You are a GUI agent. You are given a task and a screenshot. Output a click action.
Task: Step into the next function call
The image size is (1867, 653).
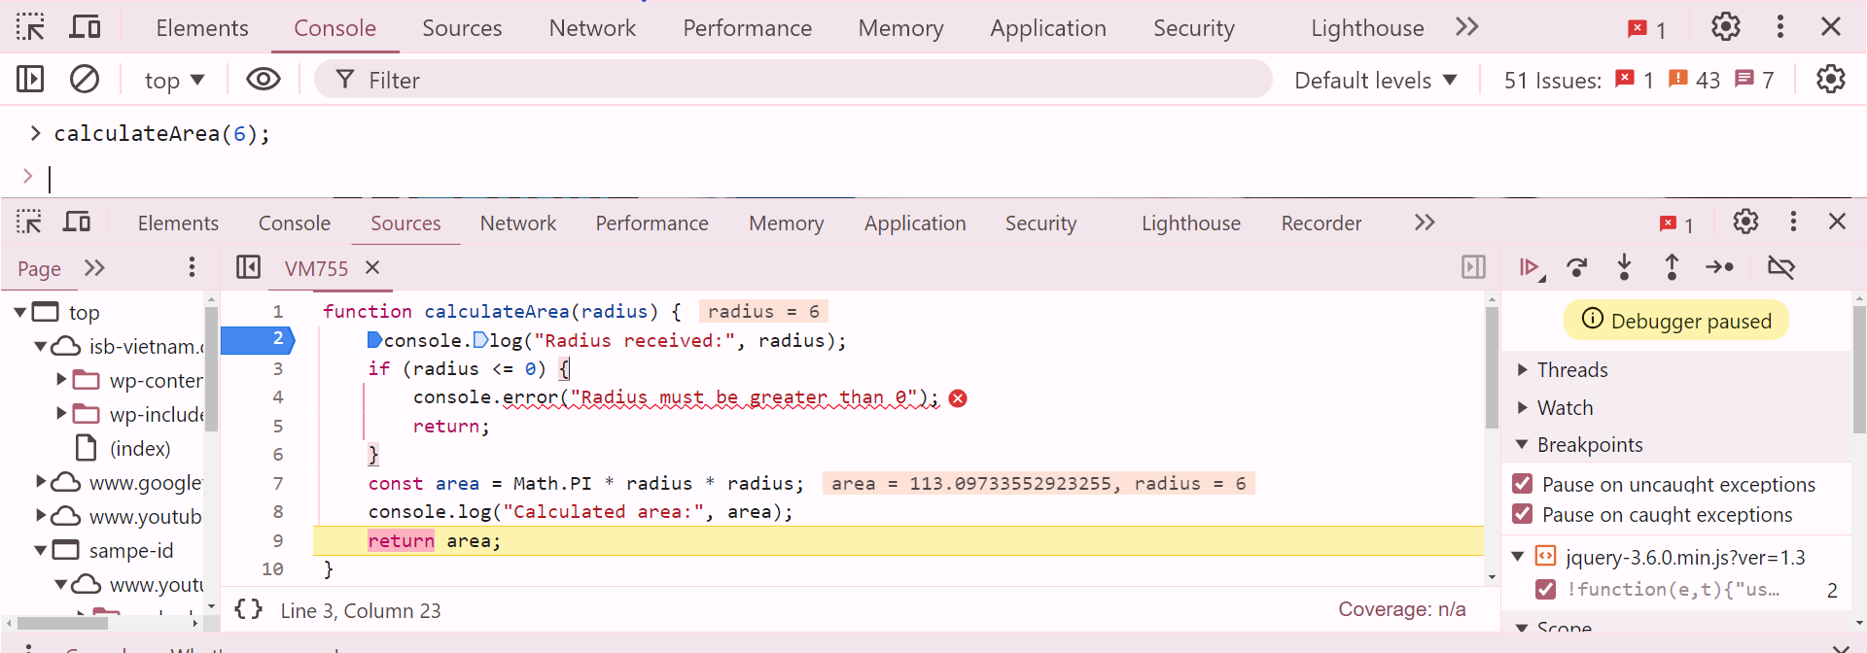pyautogui.click(x=1624, y=267)
